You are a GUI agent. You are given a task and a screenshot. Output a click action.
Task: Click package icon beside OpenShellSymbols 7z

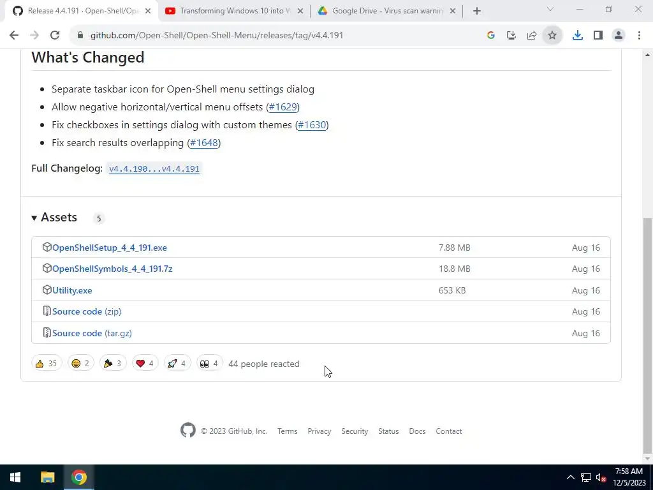47,269
